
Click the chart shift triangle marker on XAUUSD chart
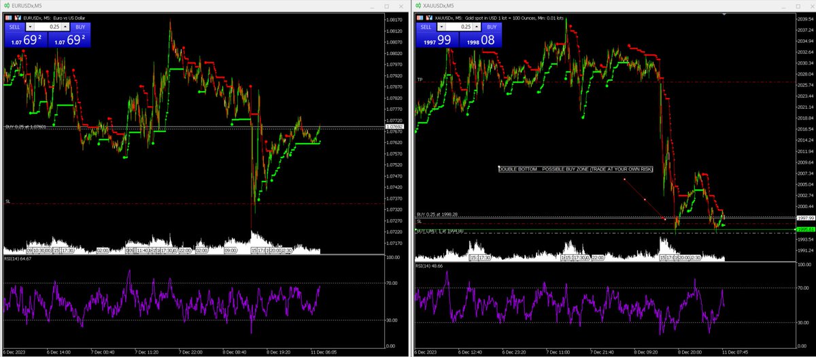724,14
